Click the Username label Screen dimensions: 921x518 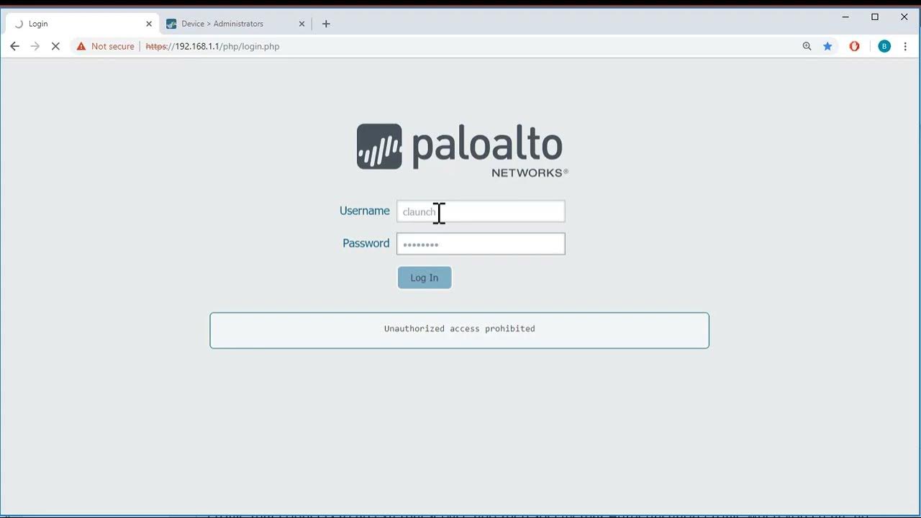pos(365,211)
